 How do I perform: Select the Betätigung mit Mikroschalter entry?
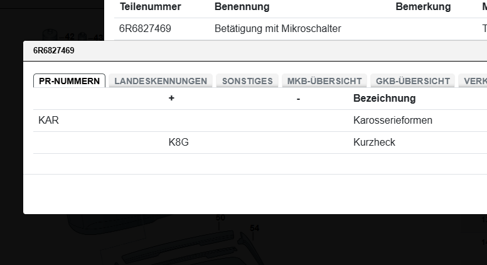click(277, 29)
